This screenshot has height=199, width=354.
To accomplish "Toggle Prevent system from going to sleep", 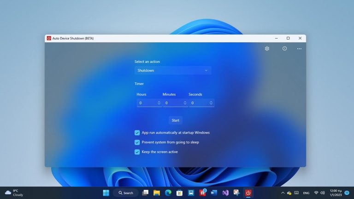I will (137, 142).
